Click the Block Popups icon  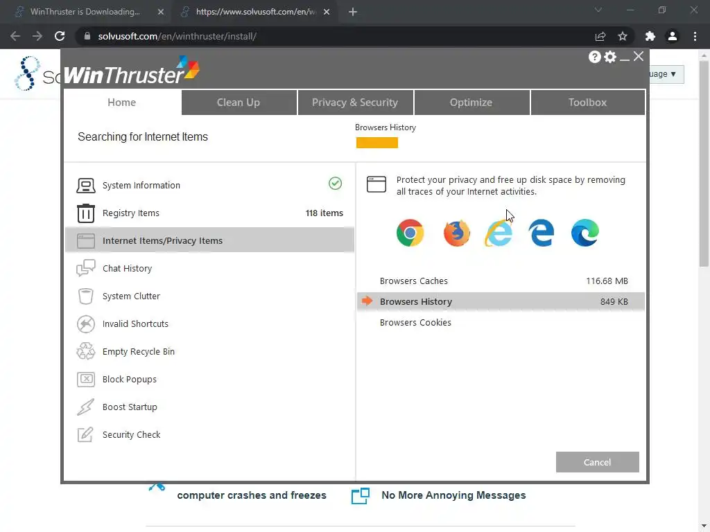click(x=85, y=379)
